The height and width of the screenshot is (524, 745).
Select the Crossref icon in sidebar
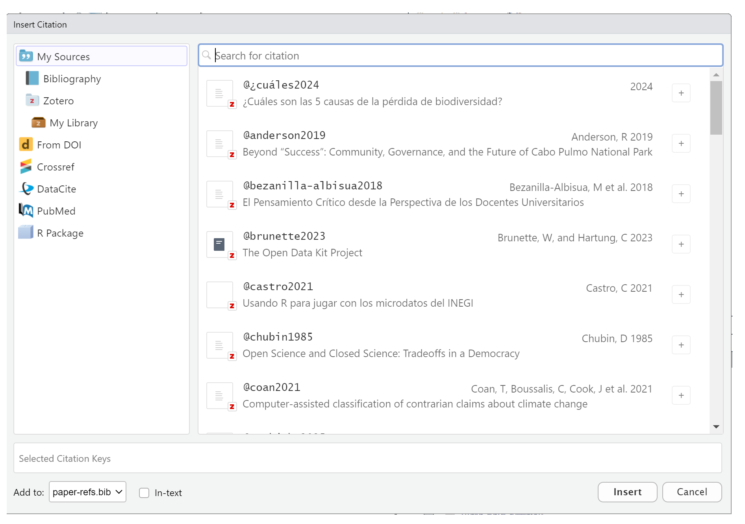26,167
